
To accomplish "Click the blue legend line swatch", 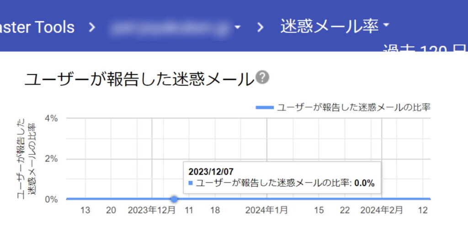I will click(x=265, y=107).
